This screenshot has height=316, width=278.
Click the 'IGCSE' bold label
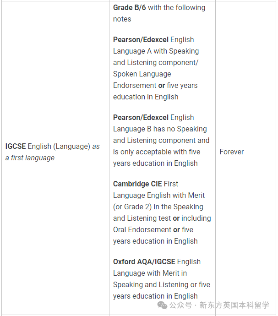click(16, 146)
